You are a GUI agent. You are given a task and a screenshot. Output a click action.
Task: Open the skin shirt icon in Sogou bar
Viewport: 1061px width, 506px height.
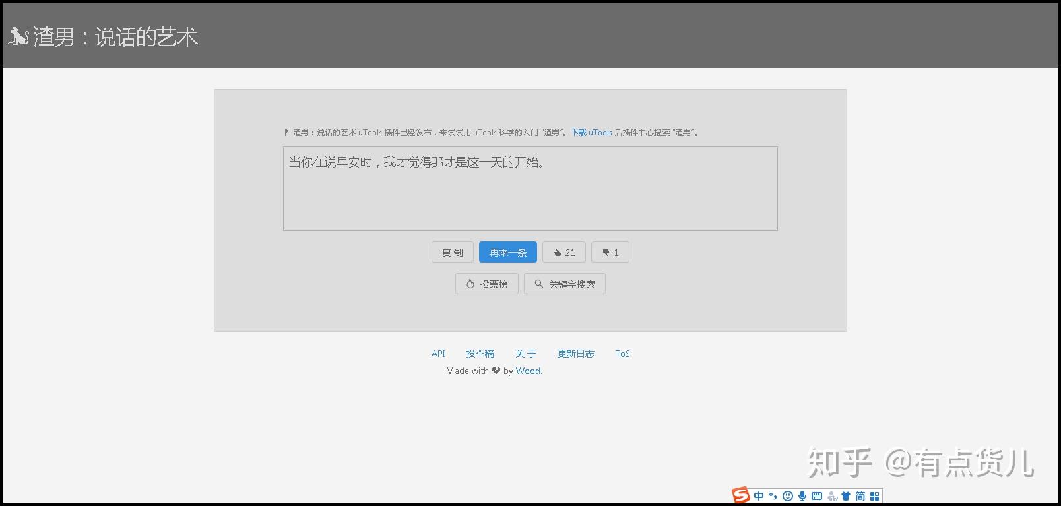click(846, 496)
